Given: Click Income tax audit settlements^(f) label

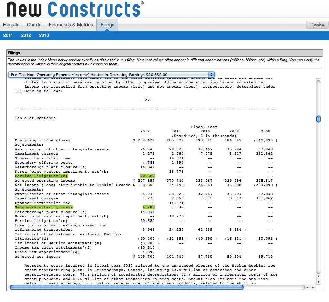Looking at the screenshot, I should tap(53, 248).
